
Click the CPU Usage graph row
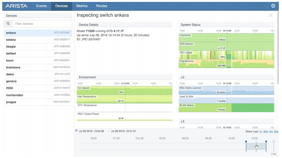coord(226,55)
